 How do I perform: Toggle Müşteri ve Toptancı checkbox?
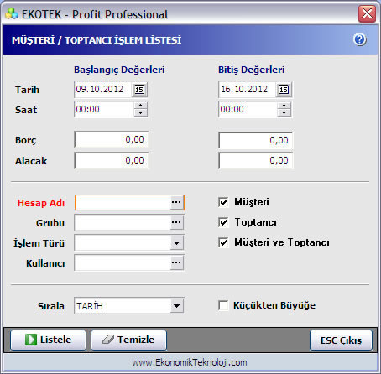[x=223, y=242]
